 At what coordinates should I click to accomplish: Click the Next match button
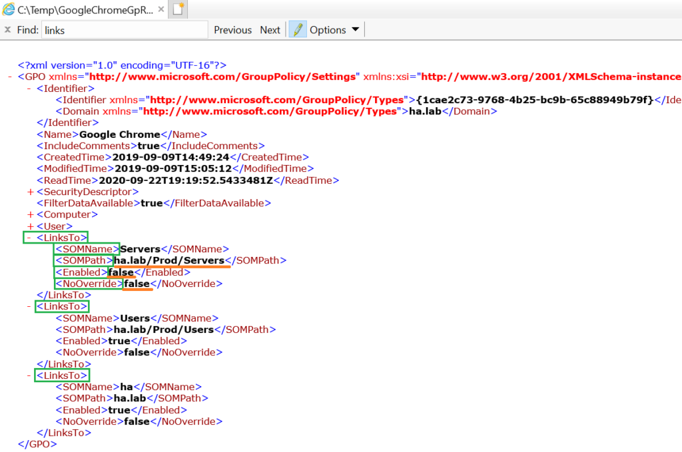point(270,29)
